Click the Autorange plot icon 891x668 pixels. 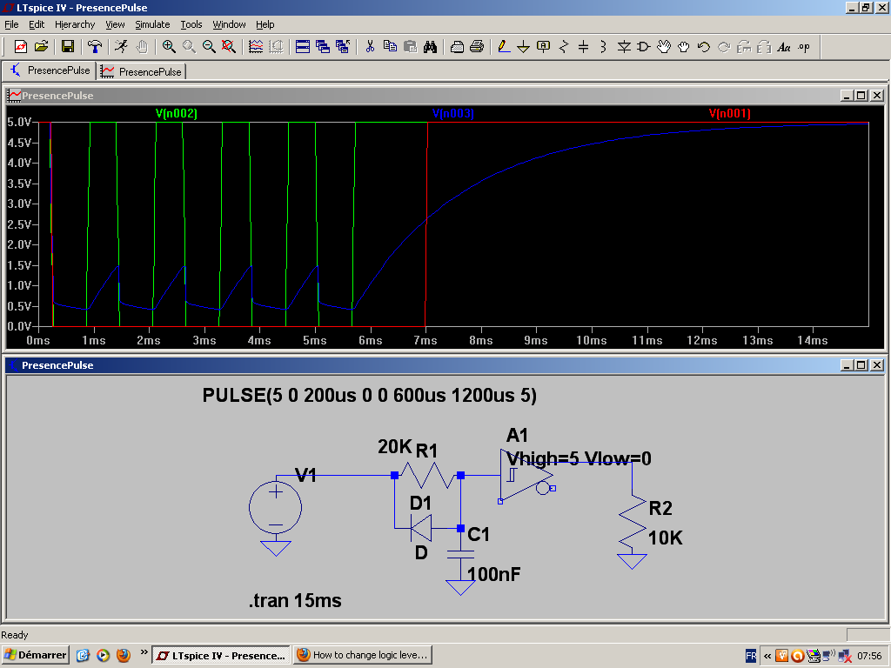pos(256,47)
